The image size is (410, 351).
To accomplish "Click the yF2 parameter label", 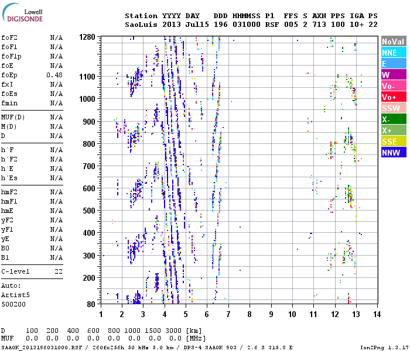I will click(7, 221).
